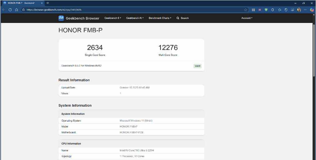Start a screenshot with the capture icon
Viewport: 316px width, 160px height.
pos(292,10)
